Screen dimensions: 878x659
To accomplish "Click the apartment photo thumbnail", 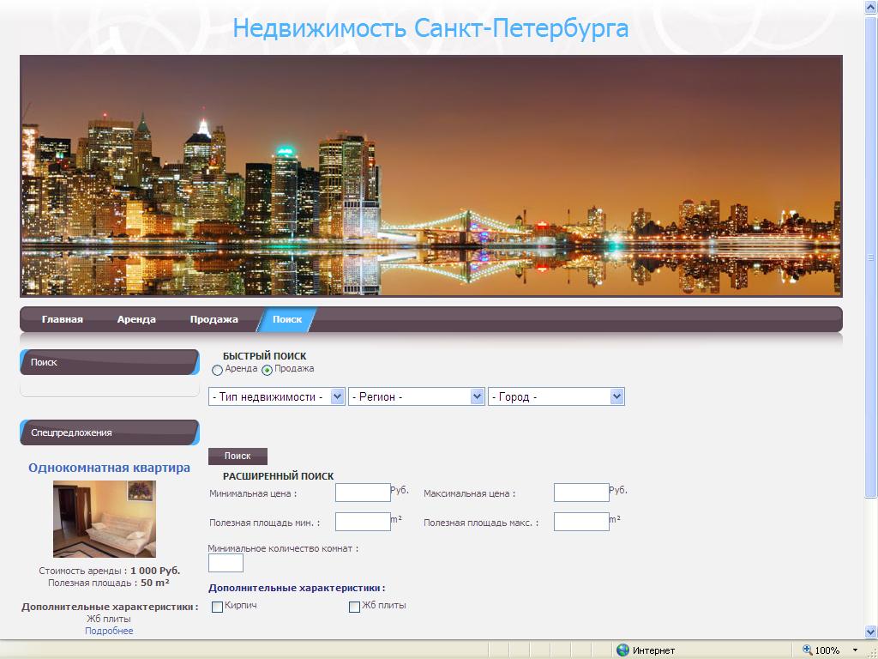I will pos(105,519).
